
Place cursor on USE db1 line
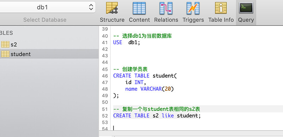tap(127, 42)
